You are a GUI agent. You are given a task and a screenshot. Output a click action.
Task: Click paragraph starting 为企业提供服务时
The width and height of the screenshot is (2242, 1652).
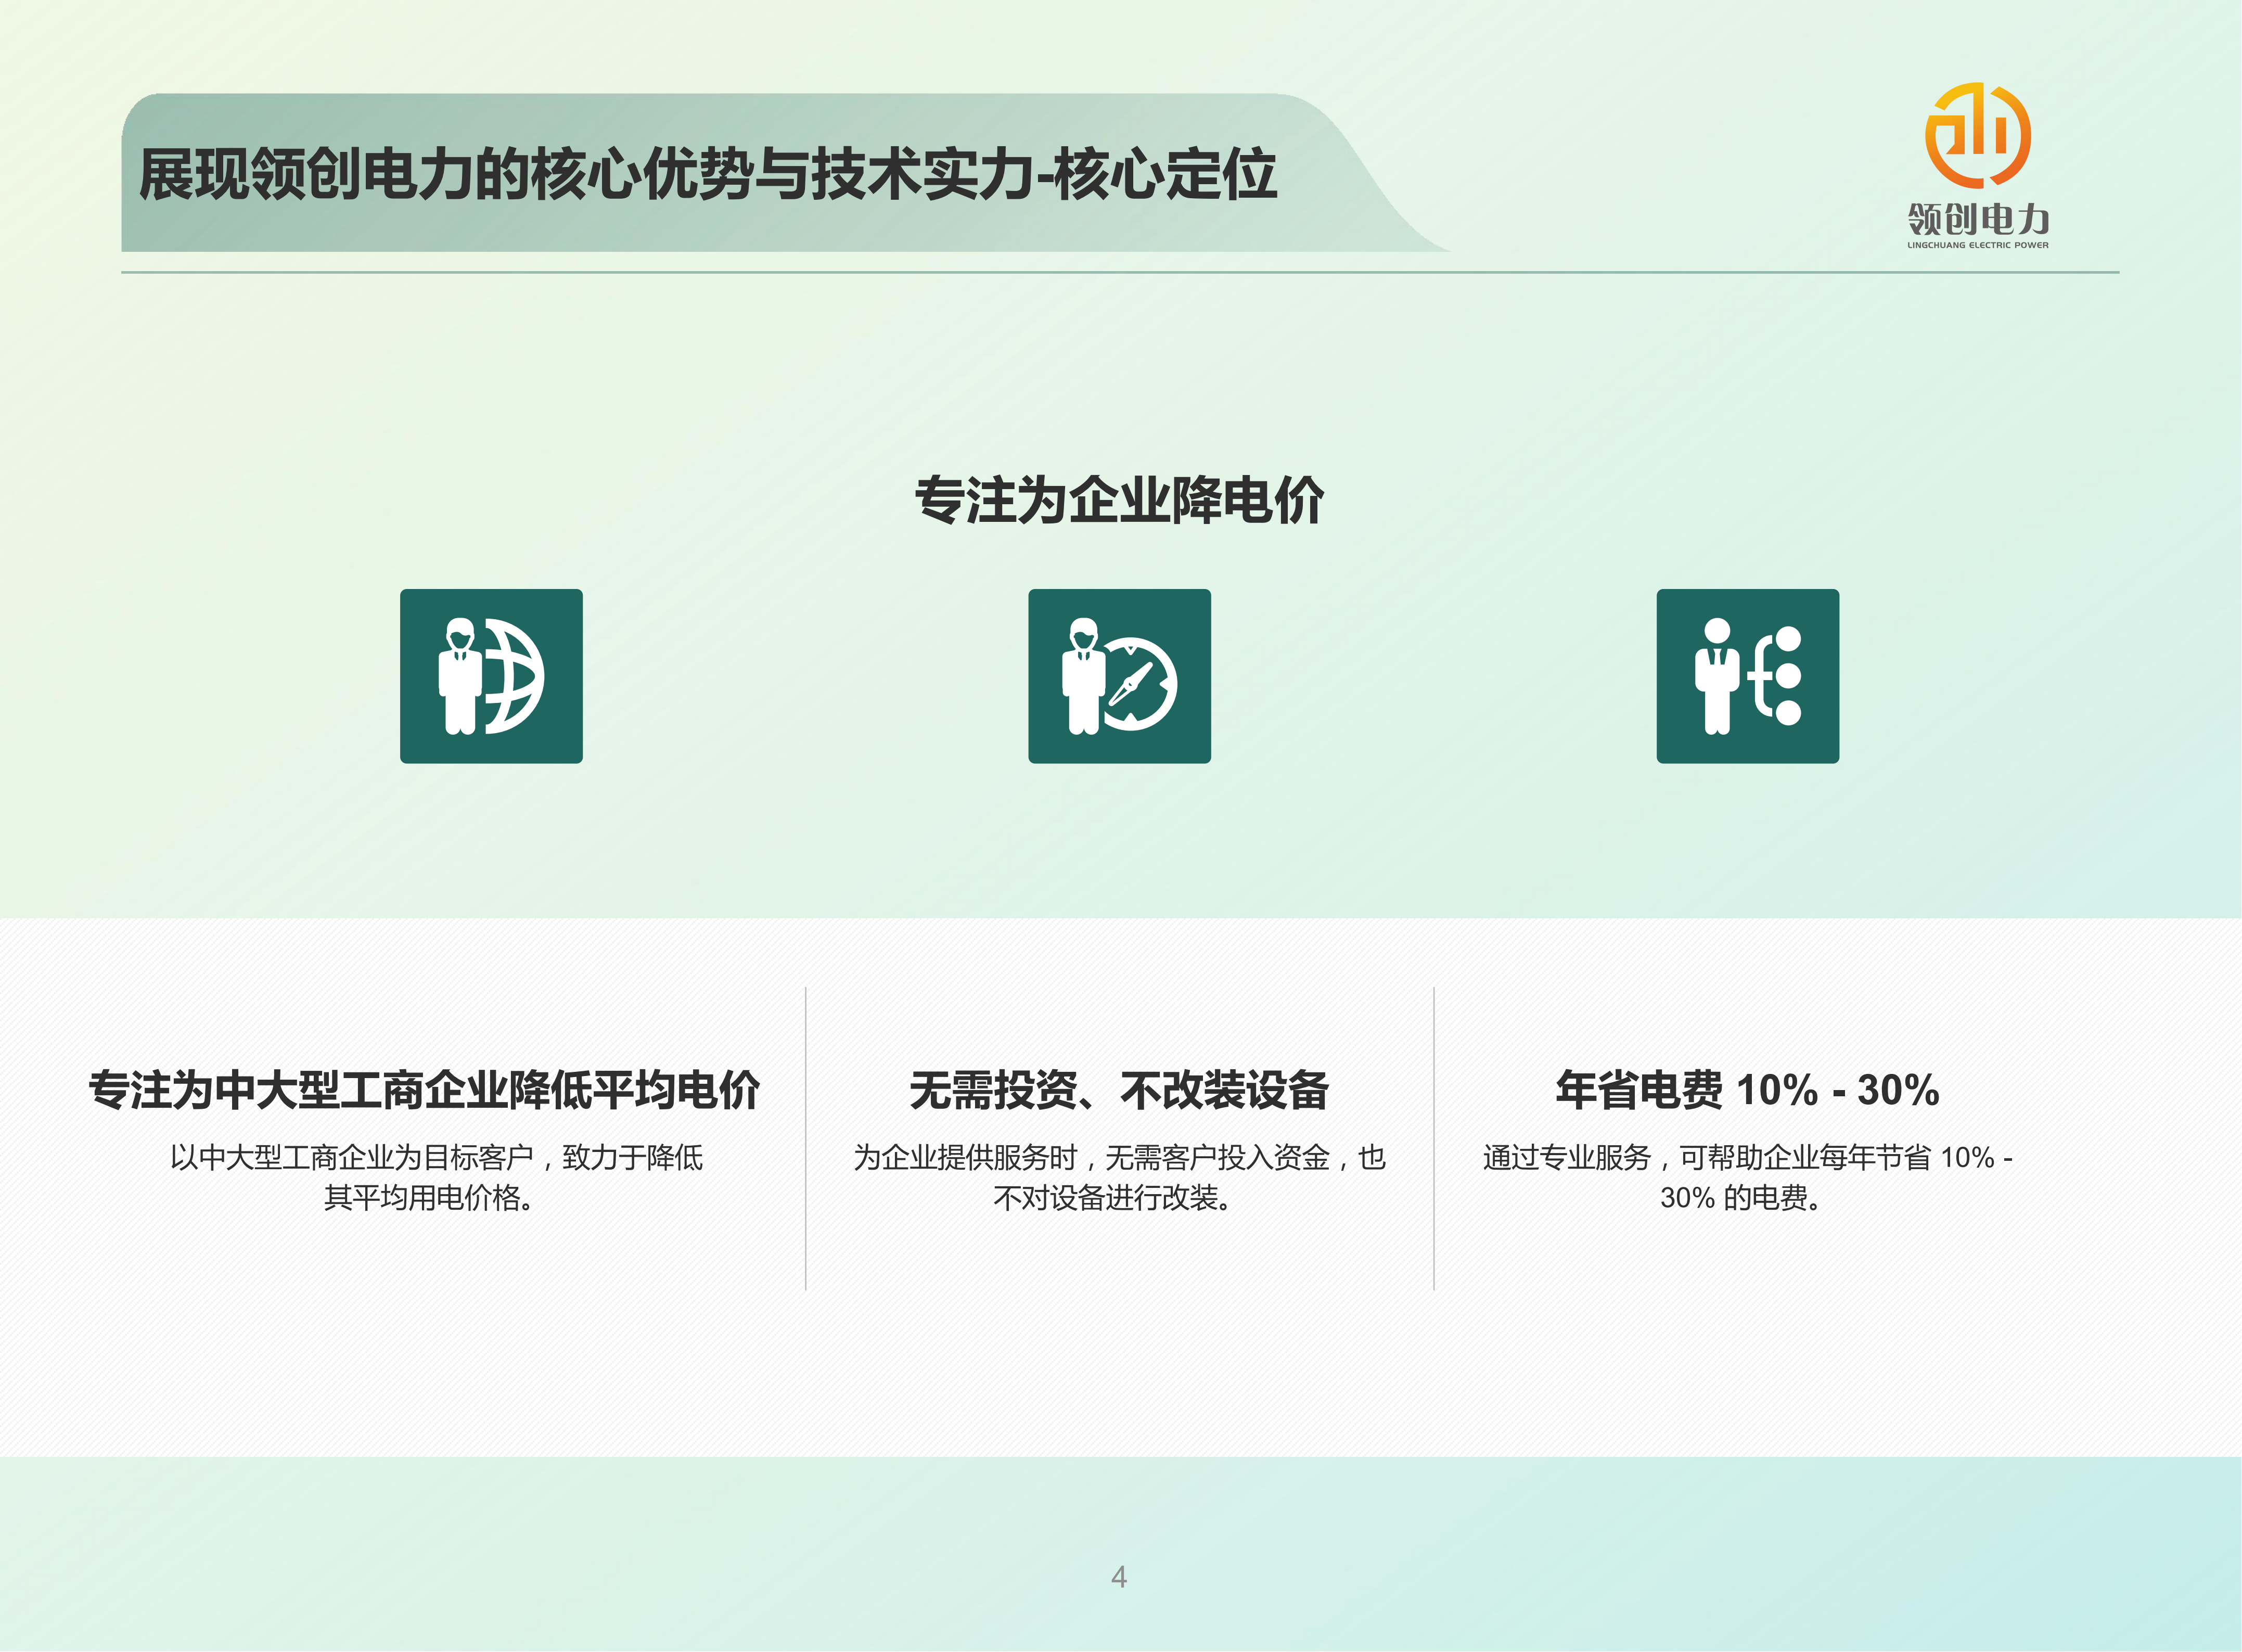click(x=1119, y=1157)
